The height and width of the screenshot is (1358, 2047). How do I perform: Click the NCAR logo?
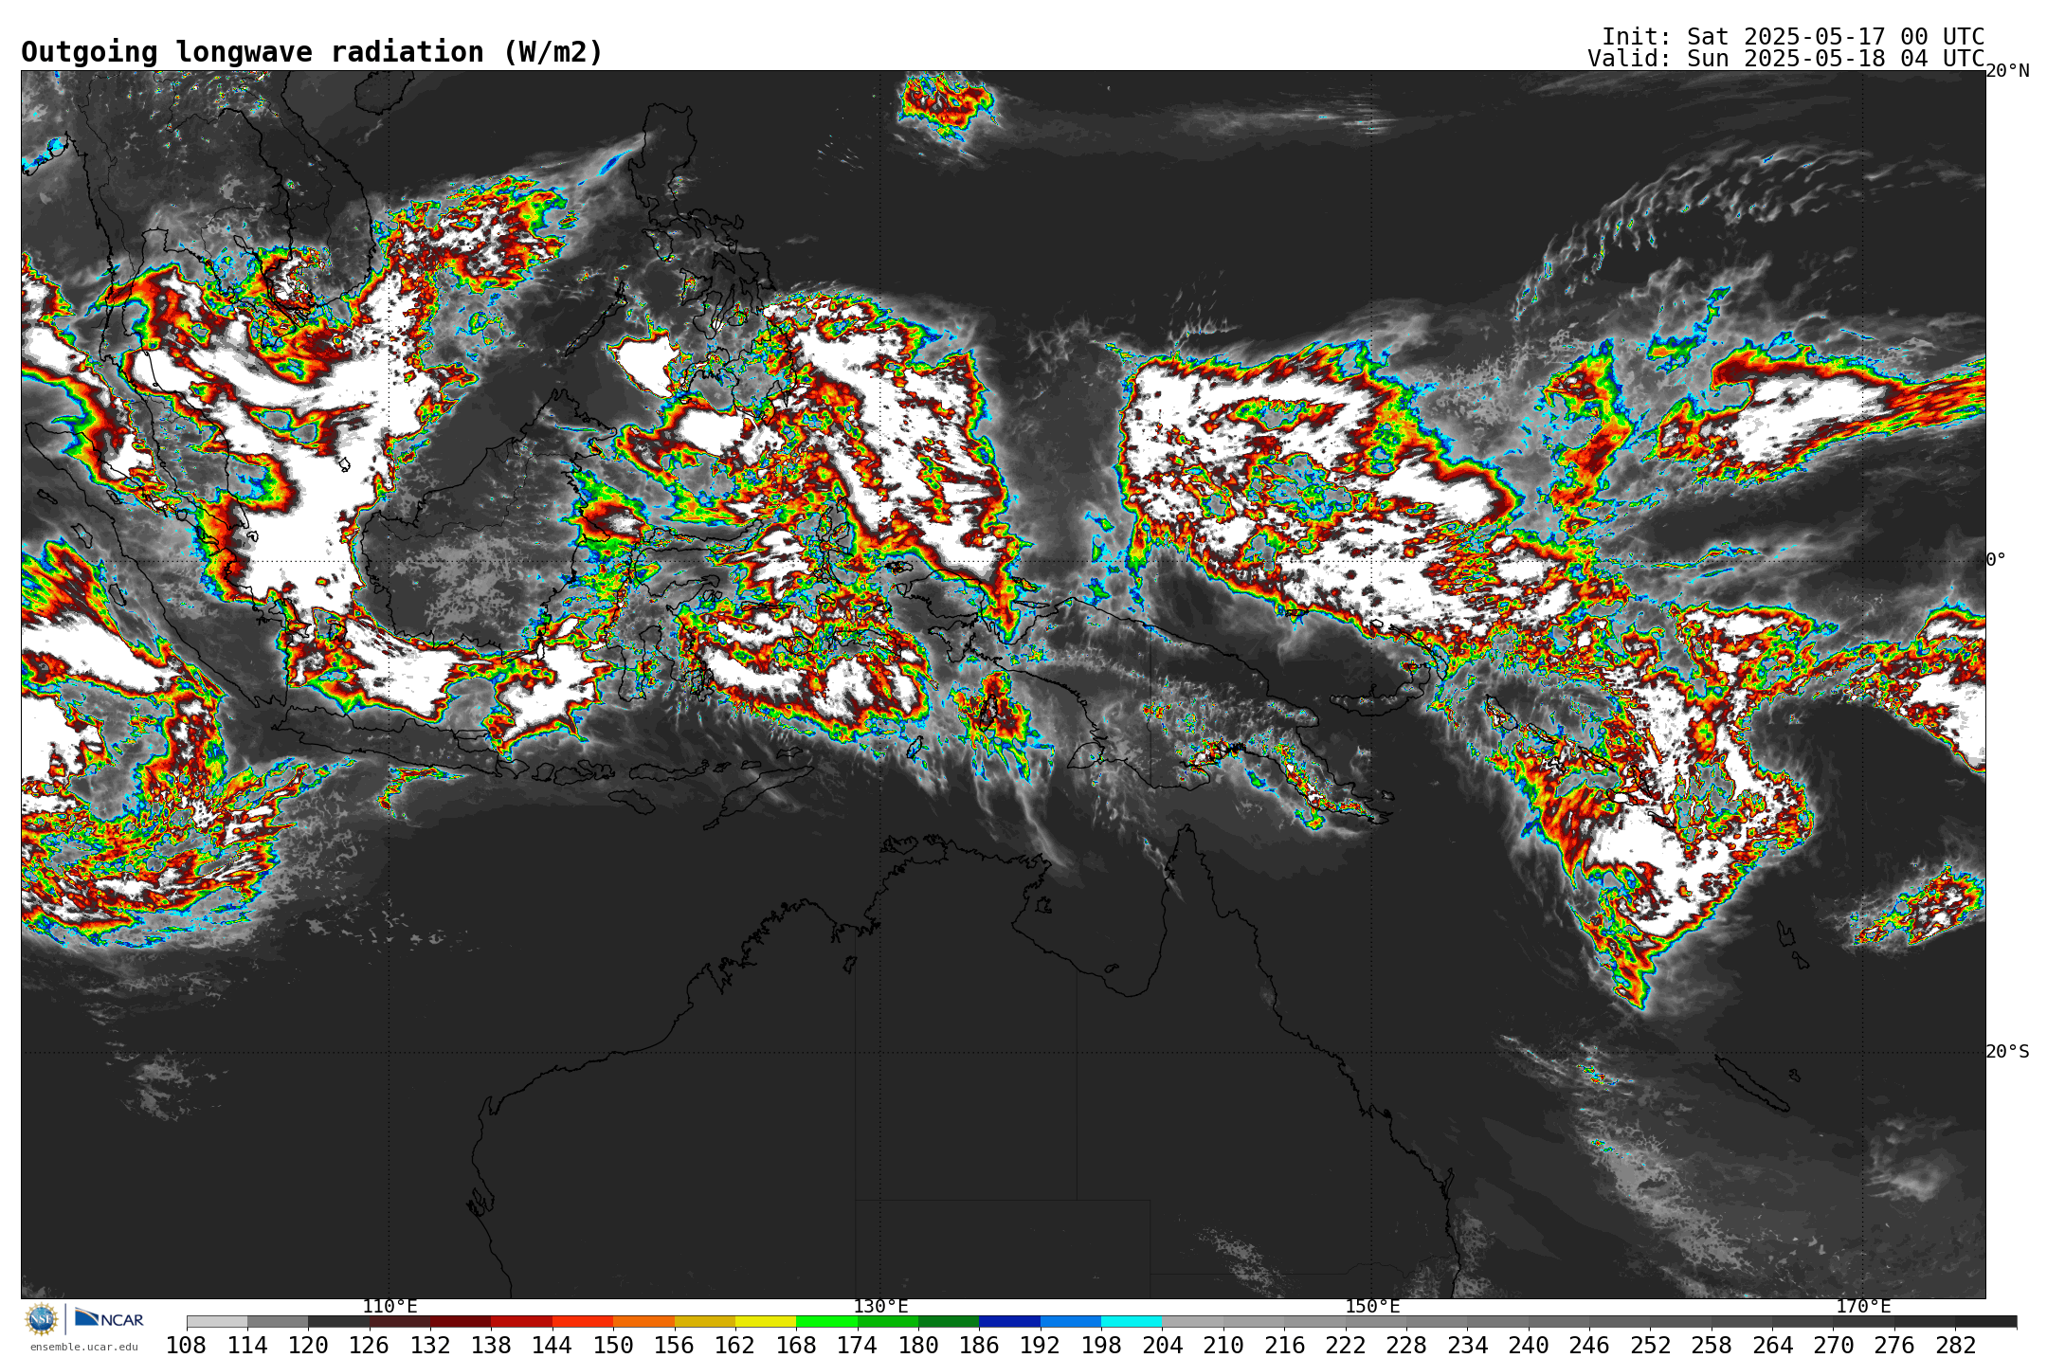tap(109, 1318)
